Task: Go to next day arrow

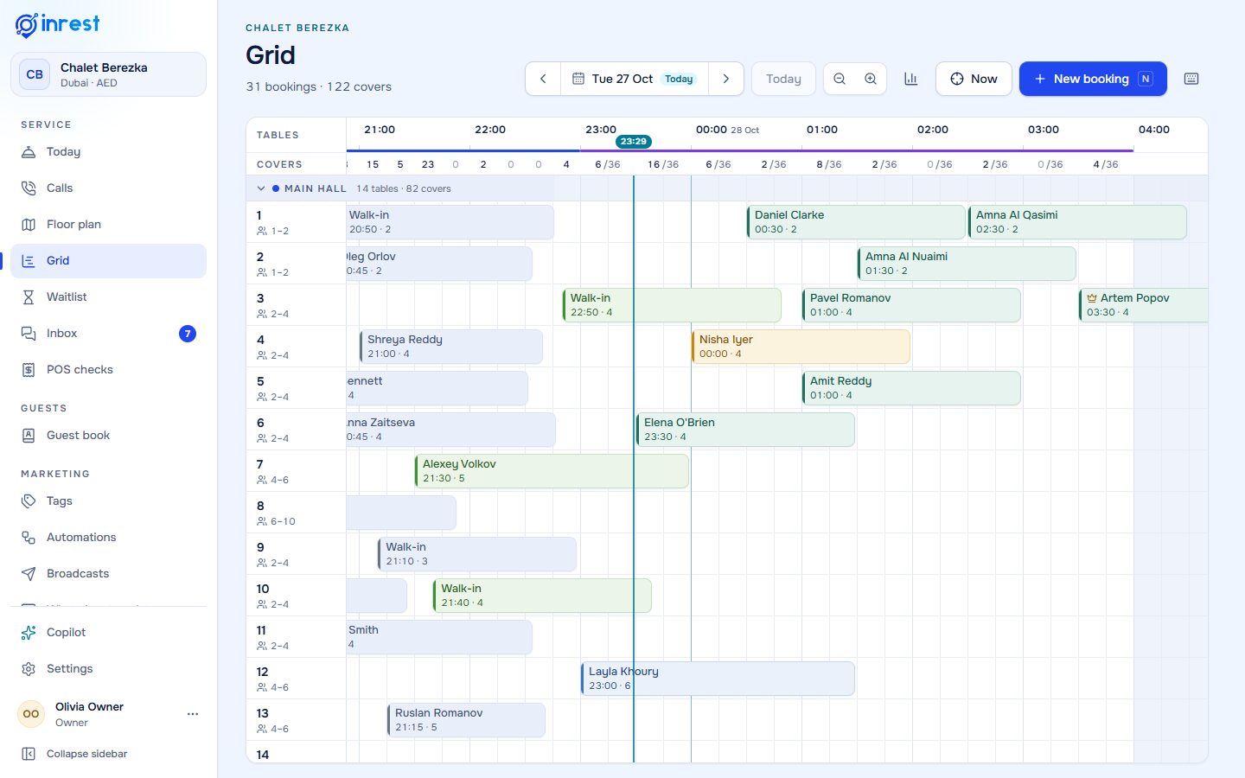Action: (726, 79)
